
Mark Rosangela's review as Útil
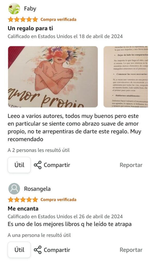pos(19,250)
